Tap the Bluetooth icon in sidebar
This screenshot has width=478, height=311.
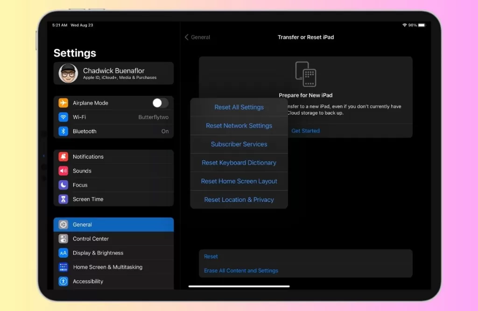tap(63, 131)
